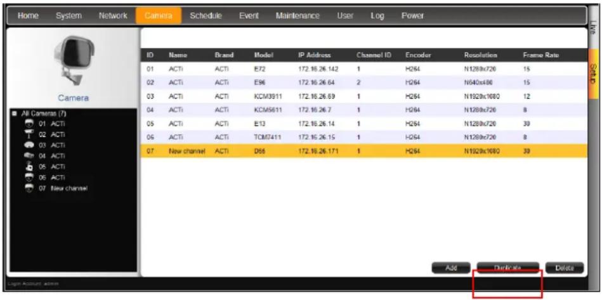Select 04 ACTi in the camera tree
This screenshot has height=300, width=602.
point(51,156)
